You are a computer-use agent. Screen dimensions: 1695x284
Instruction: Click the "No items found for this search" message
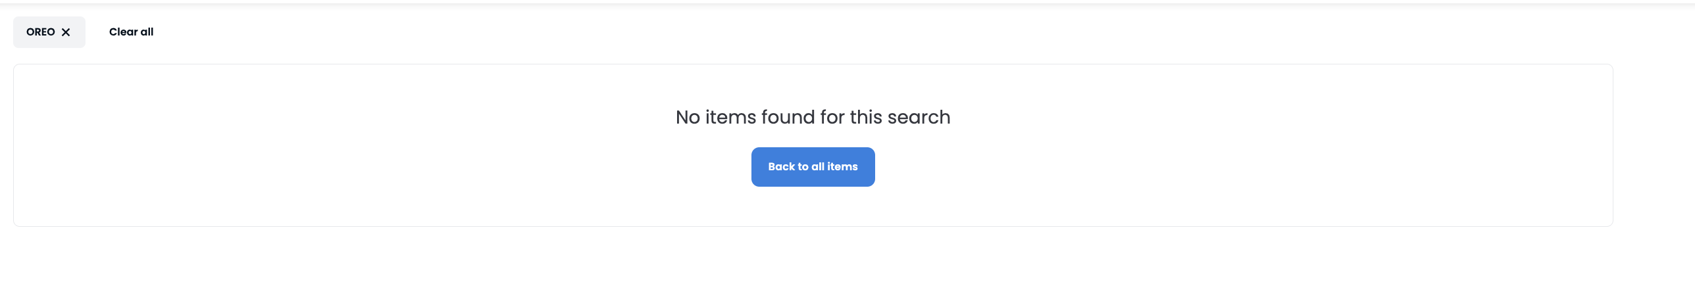813,117
